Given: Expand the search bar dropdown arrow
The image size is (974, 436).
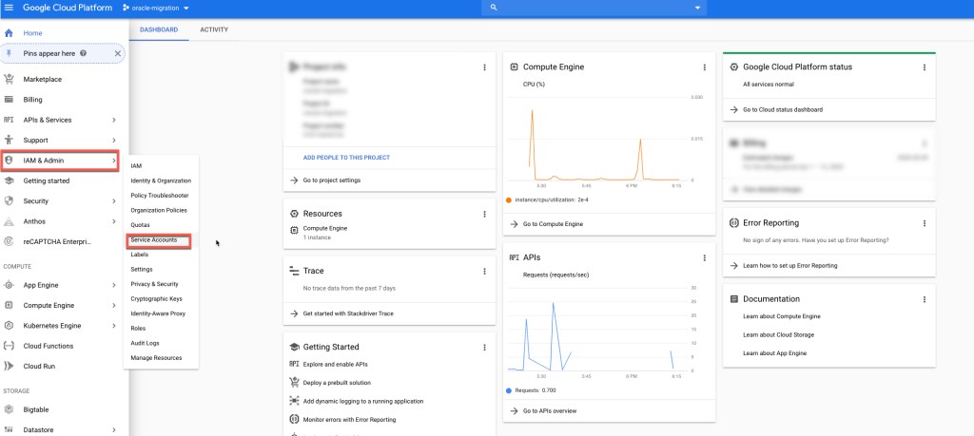Looking at the screenshot, I should pos(699,9).
